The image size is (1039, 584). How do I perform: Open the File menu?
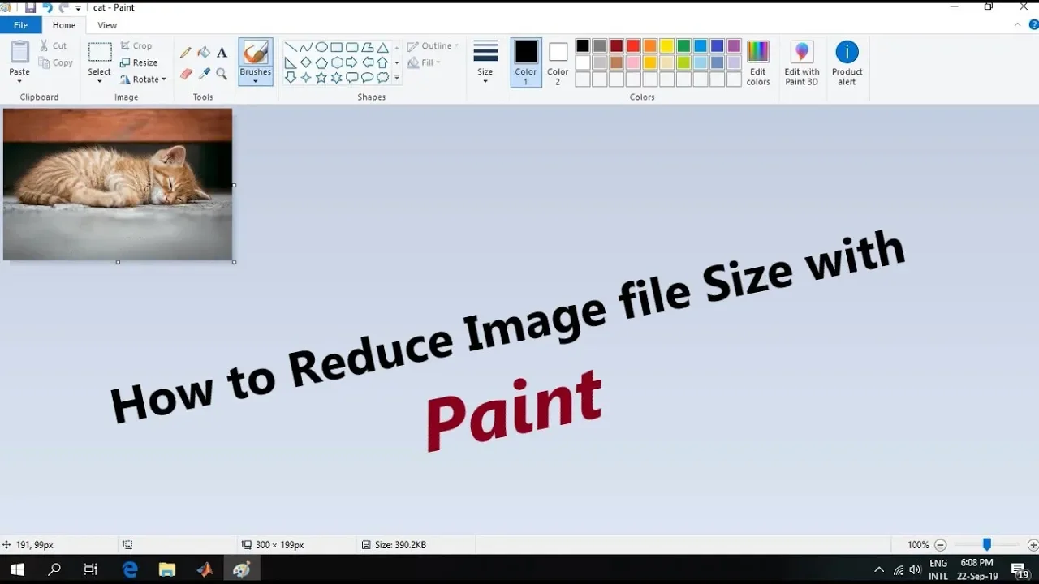click(x=20, y=25)
